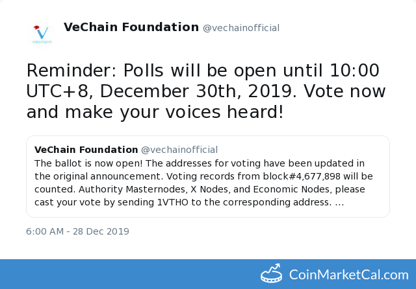
Task: Click the 'vechain' wordmark under the logo
Action: tap(42, 41)
